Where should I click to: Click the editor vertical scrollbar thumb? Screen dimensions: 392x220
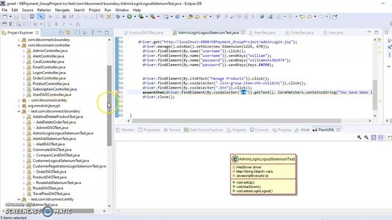[x=375, y=95]
